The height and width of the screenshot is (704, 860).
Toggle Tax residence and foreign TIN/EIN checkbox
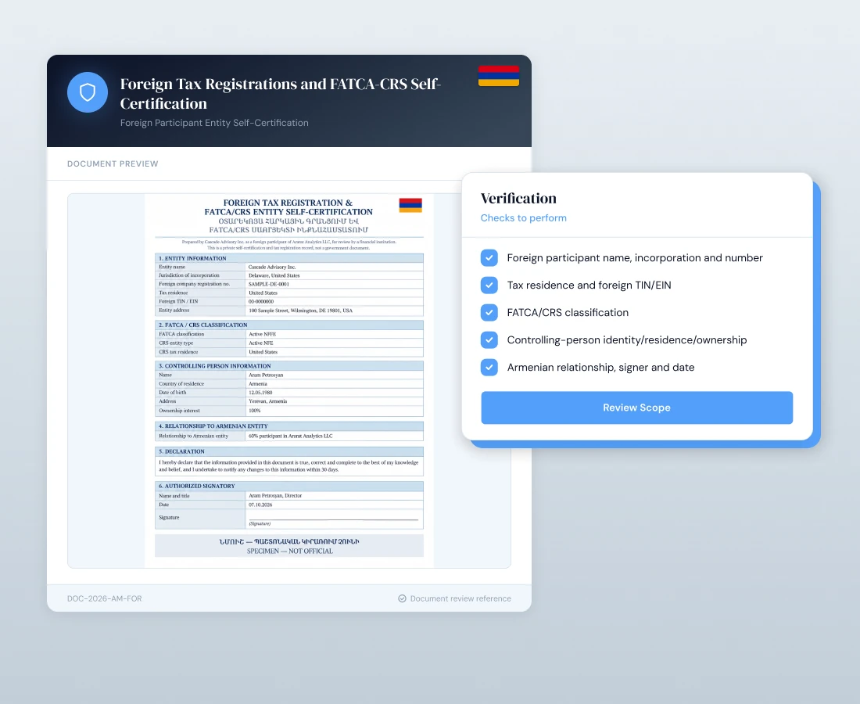pos(489,286)
